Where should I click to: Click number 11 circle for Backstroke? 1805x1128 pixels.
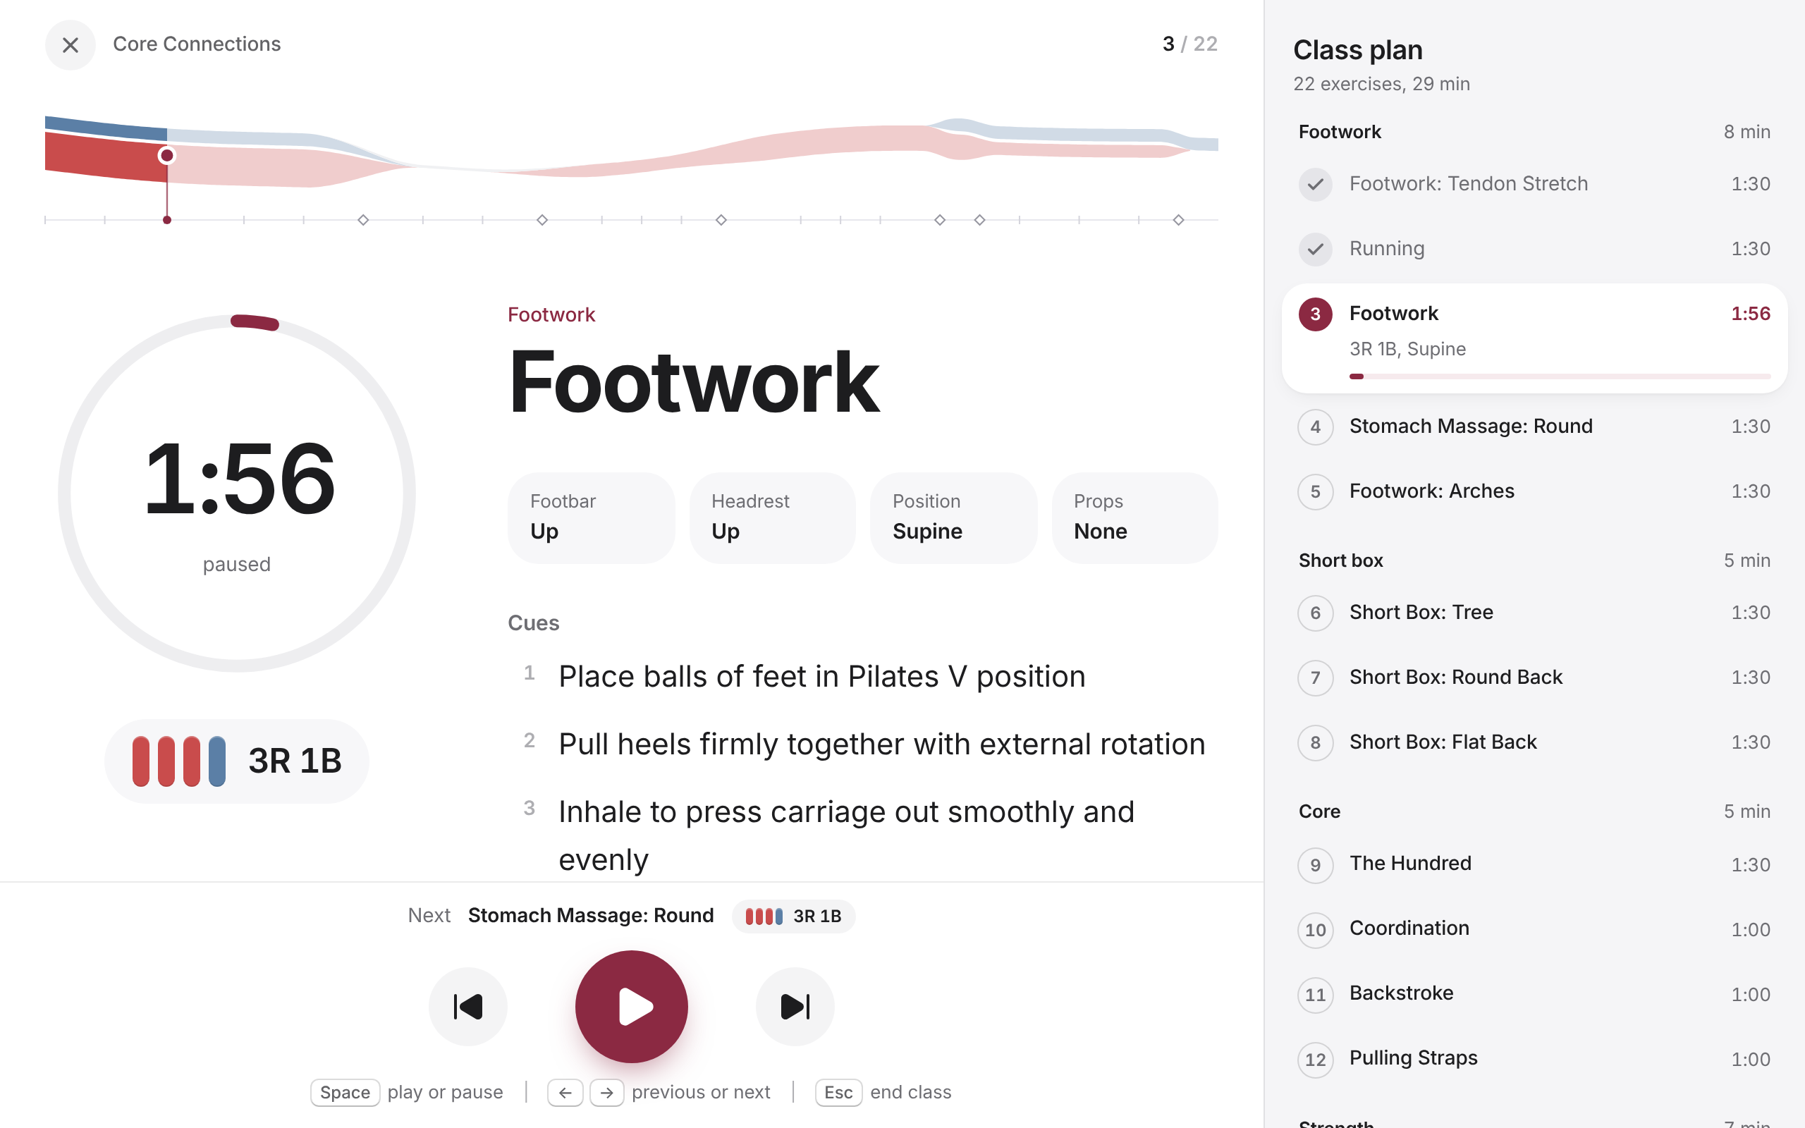click(x=1315, y=995)
